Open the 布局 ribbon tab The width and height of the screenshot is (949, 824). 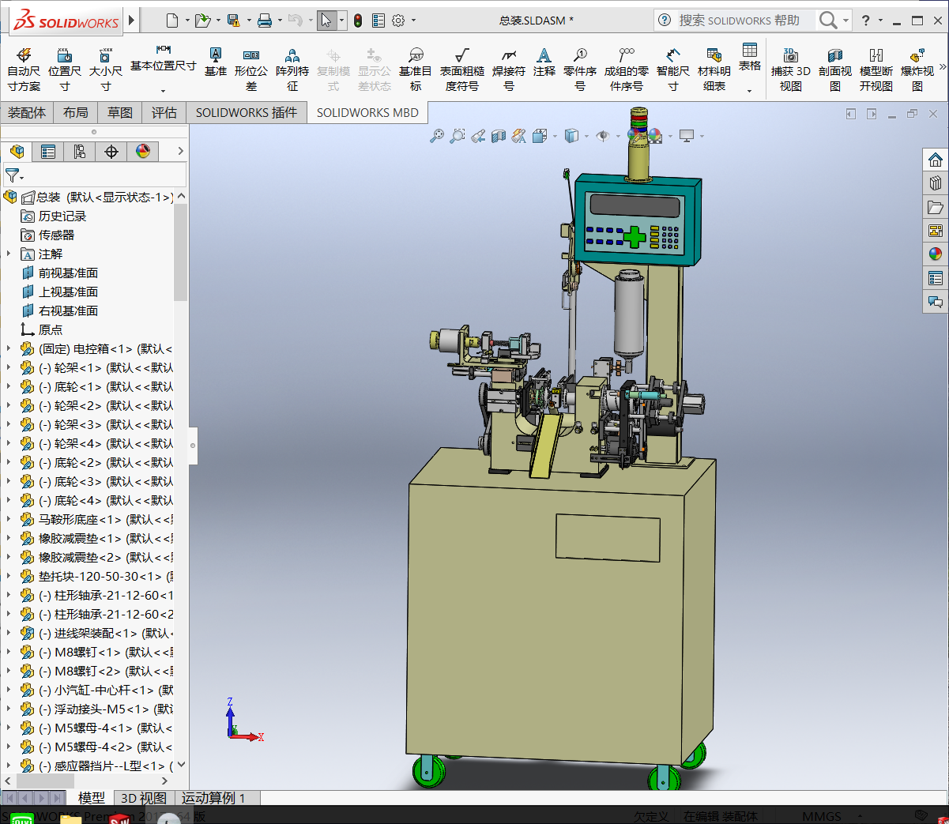tap(76, 113)
